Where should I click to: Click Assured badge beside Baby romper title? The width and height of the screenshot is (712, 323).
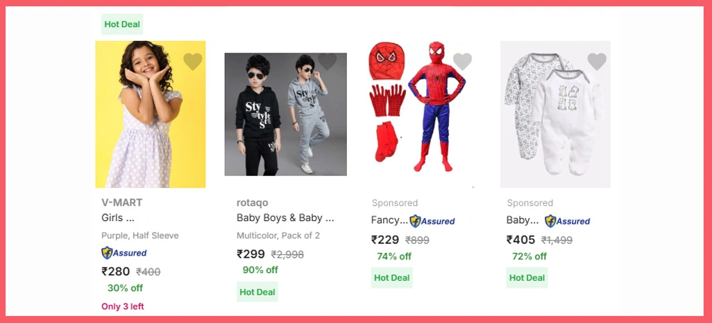pyautogui.click(x=568, y=221)
